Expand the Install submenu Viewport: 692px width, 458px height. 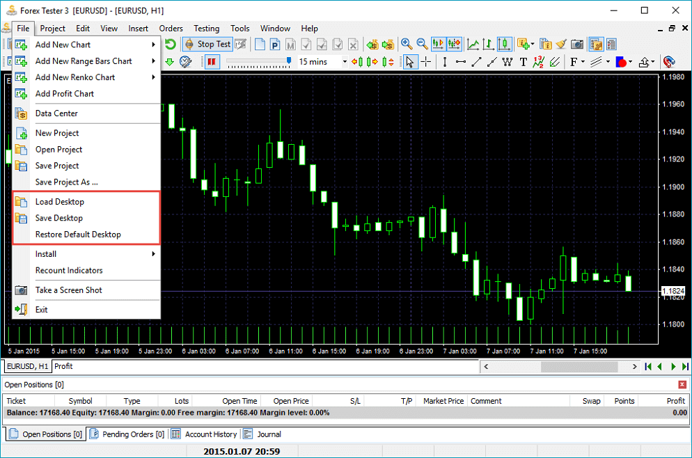(x=153, y=253)
